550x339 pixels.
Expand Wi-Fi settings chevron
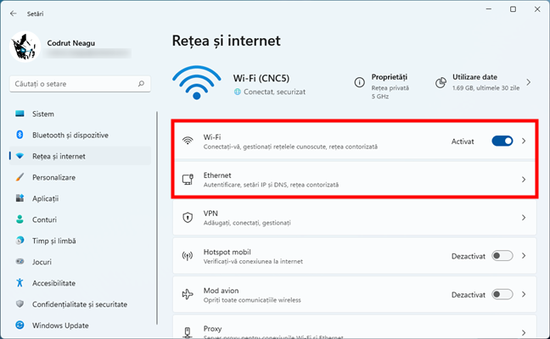524,142
